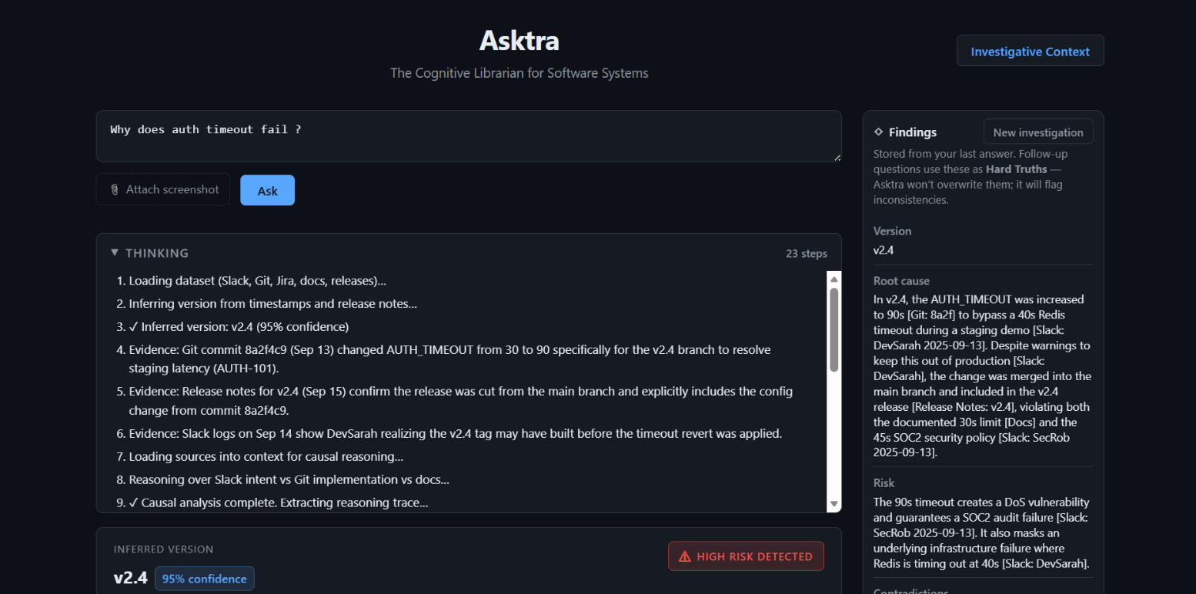Click the Root cause heading in Findings
This screenshot has width=1196, height=594.
coord(901,281)
